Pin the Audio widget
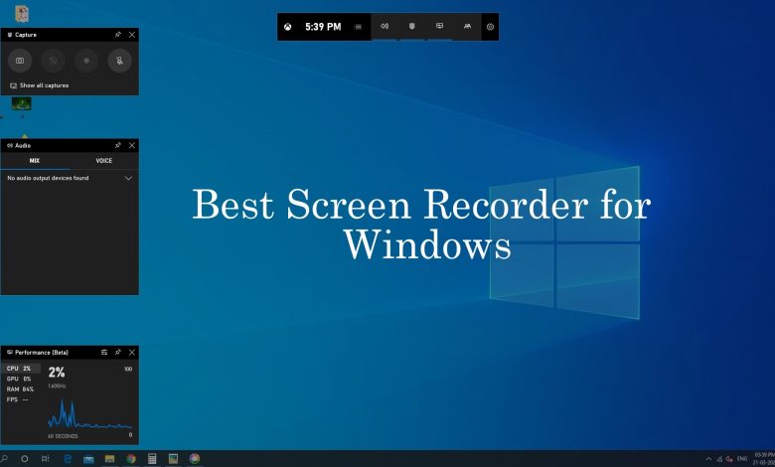The image size is (775, 467). pos(117,145)
